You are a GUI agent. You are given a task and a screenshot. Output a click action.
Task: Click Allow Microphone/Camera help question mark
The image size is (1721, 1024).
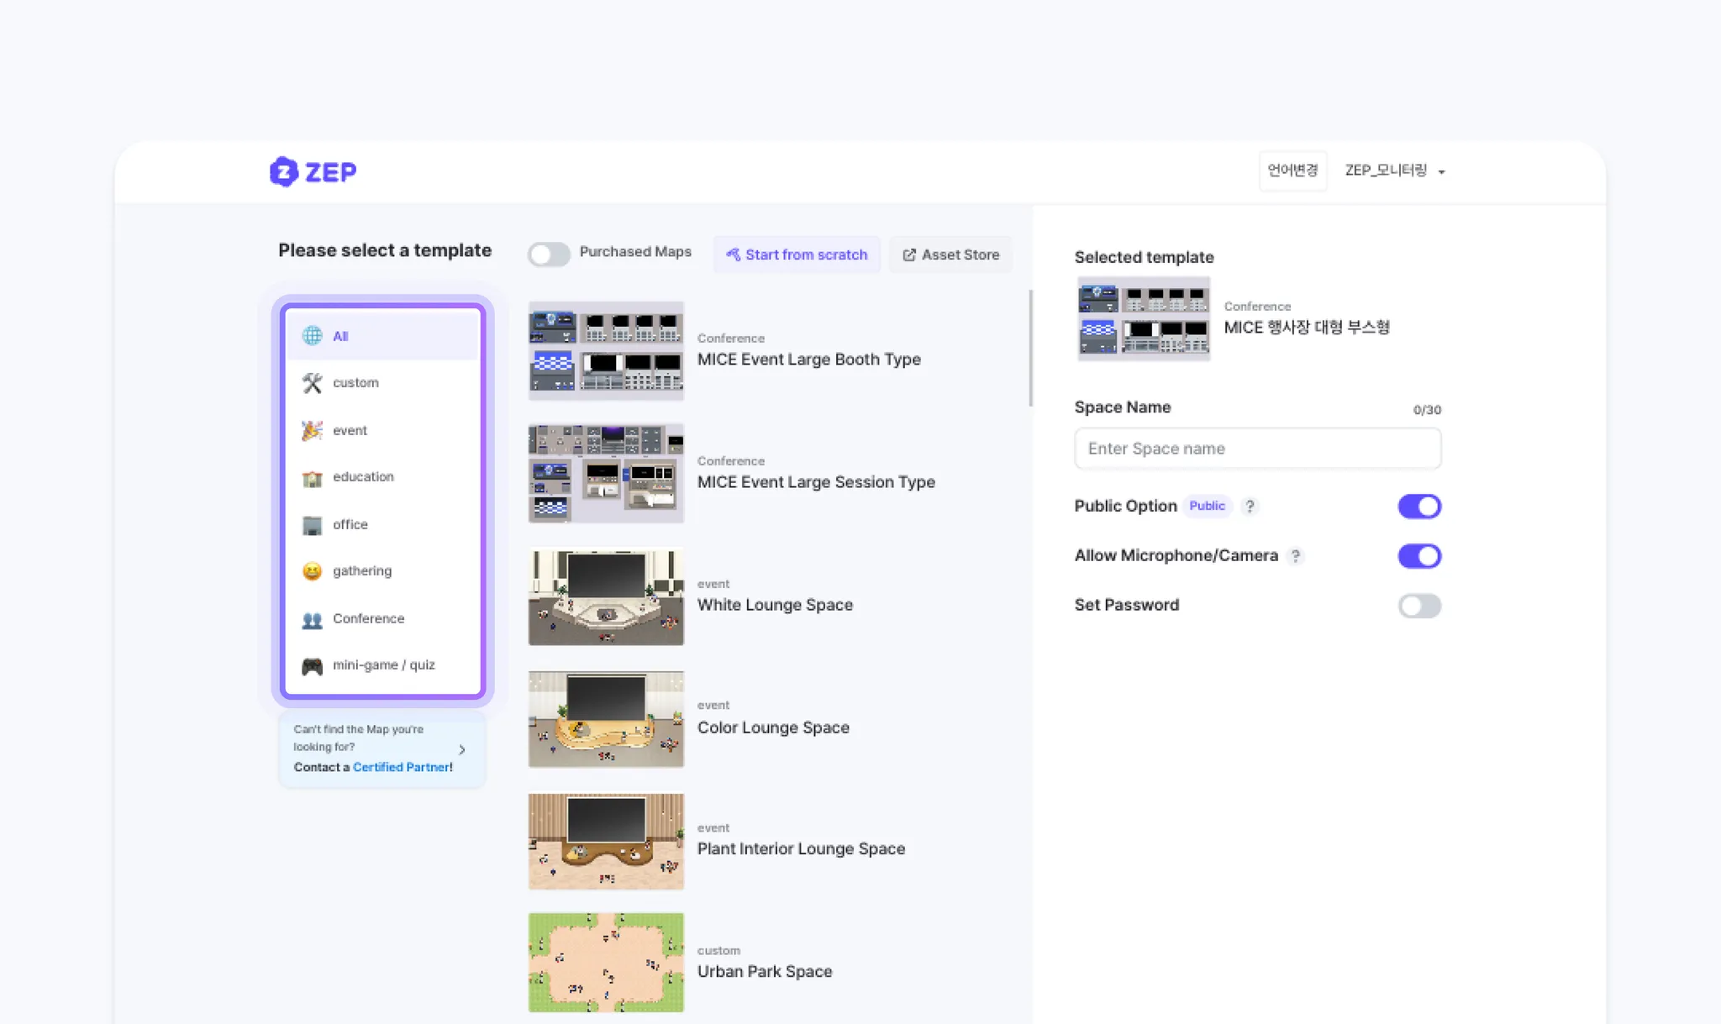[1295, 556]
